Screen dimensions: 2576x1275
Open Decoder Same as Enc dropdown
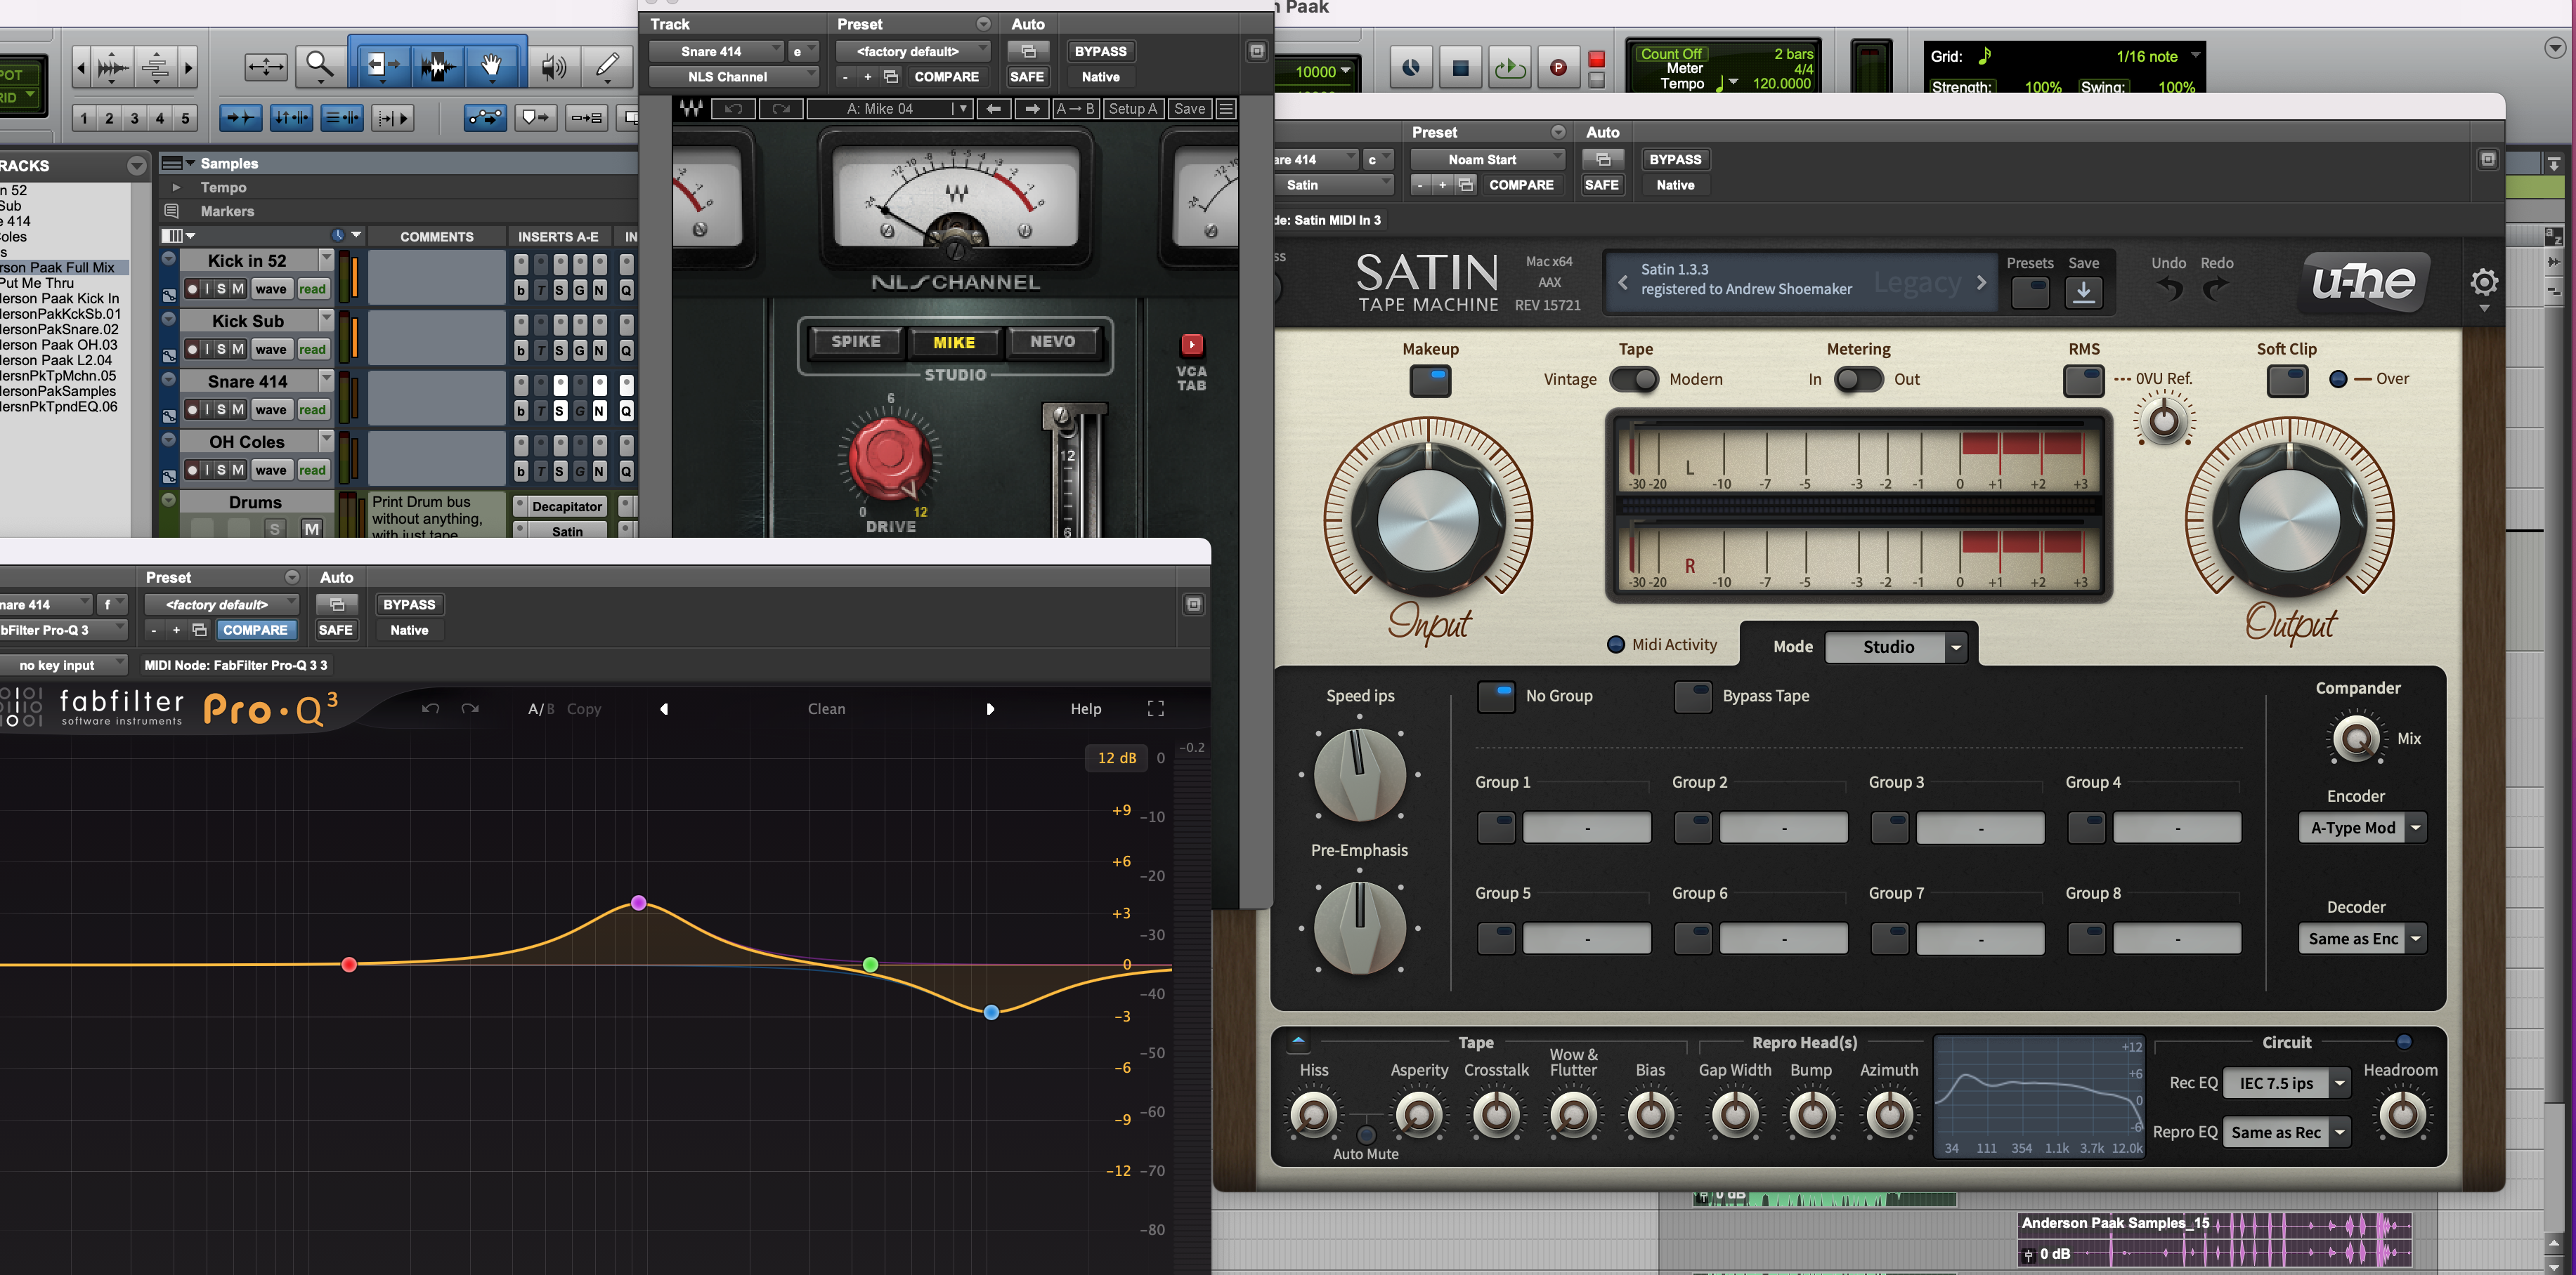tap(2362, 938)
